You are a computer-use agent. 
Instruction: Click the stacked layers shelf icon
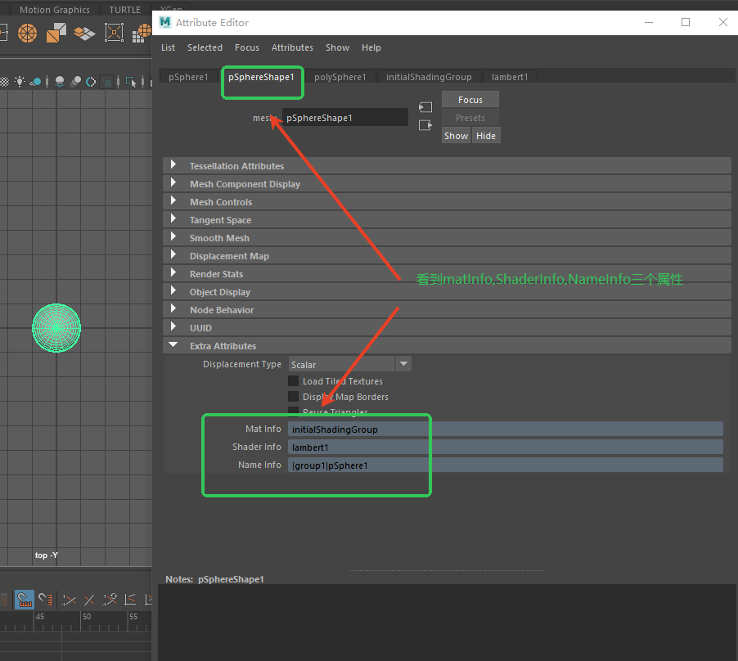click(84, 33)
